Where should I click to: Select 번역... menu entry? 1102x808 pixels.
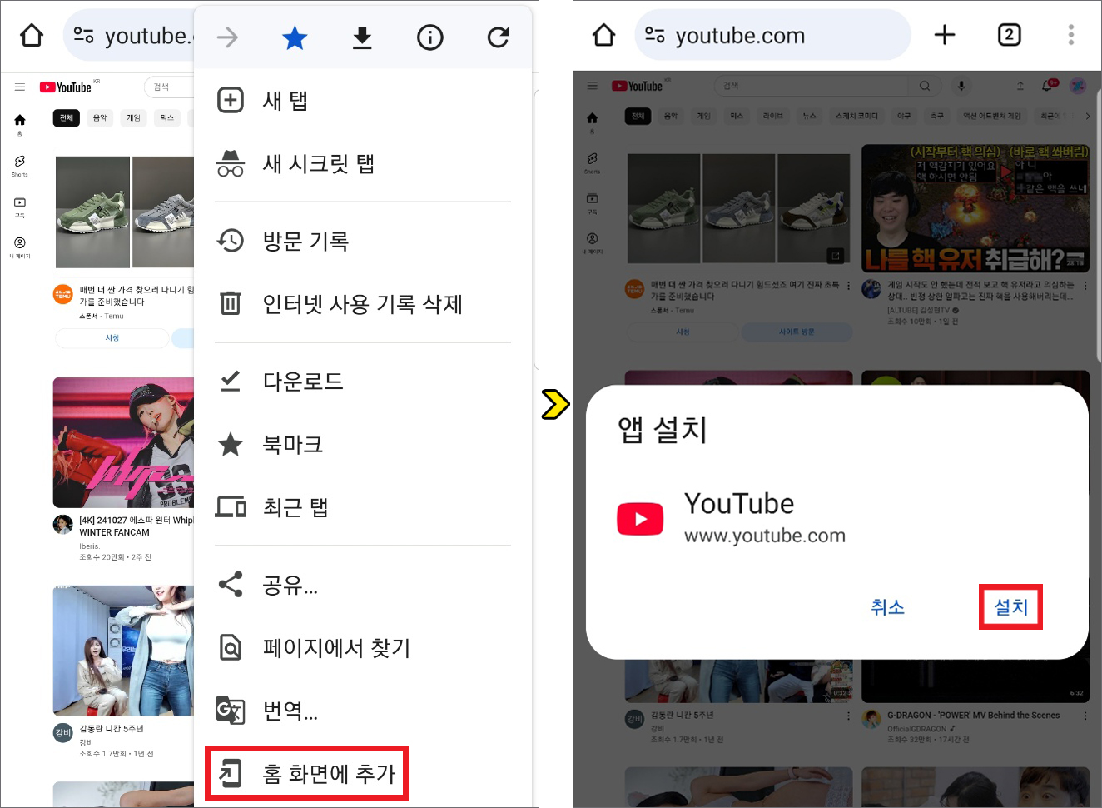(x=363, y=711)
